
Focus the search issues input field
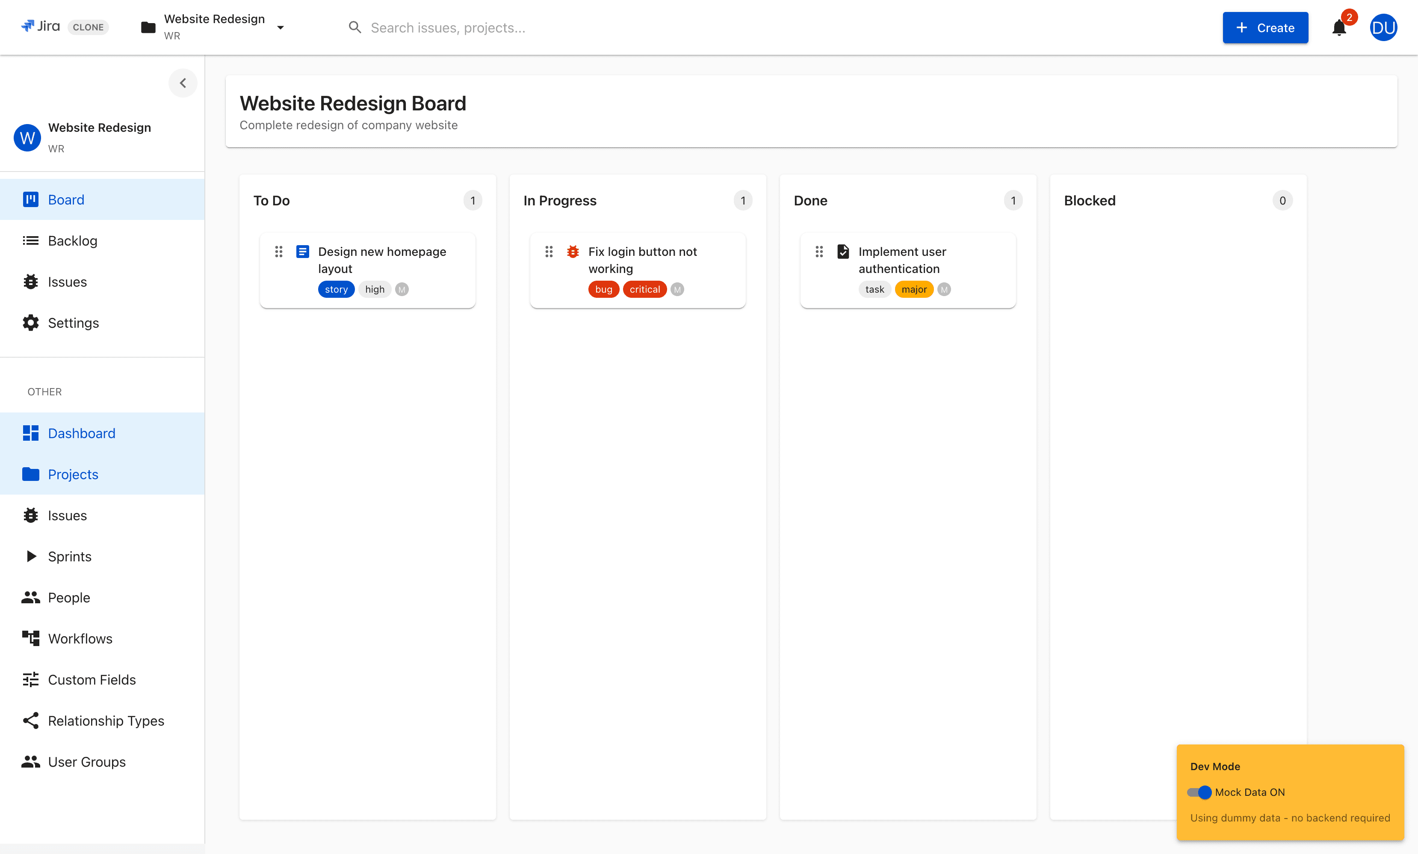click(x=449, y=28)
